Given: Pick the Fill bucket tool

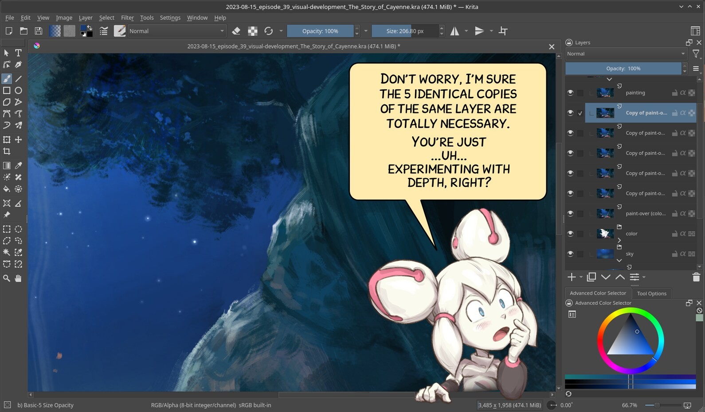Looking at the screenshot, I should click(x=7, y=189).
